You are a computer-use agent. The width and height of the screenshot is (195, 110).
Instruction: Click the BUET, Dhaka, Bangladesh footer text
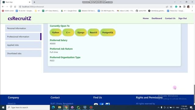tap(62, 104)
